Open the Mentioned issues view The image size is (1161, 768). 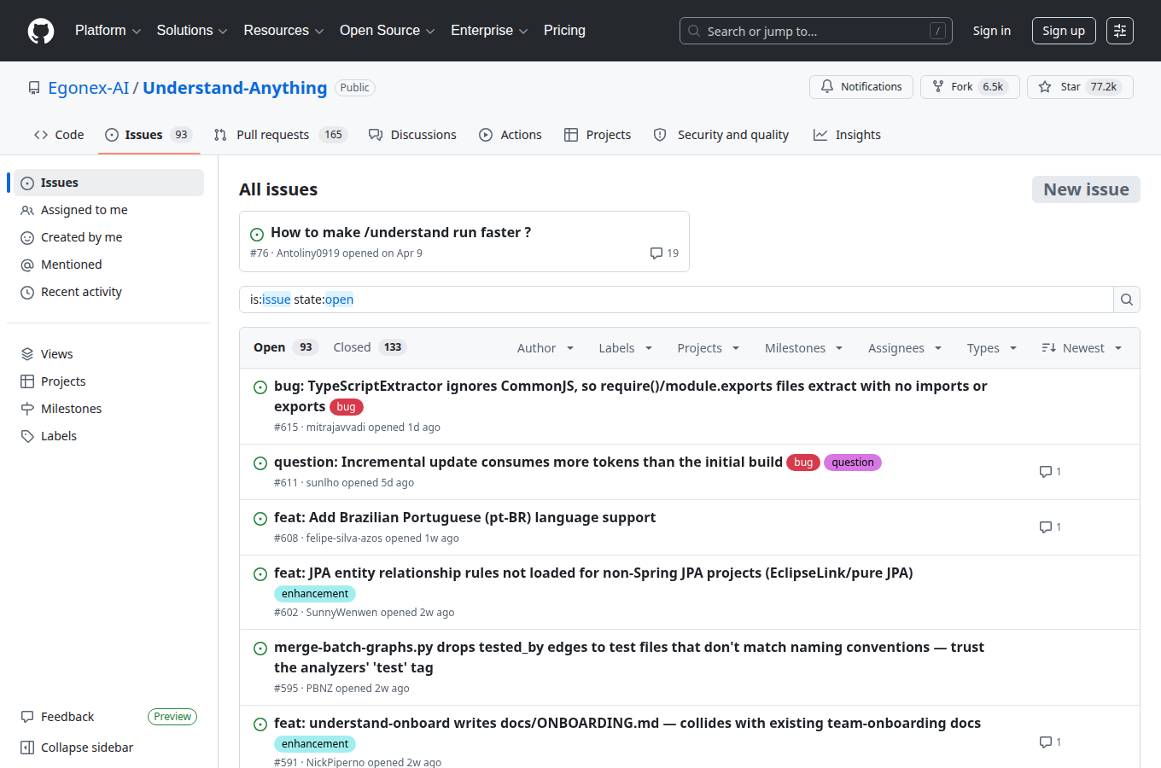click(x=108, y=265)
